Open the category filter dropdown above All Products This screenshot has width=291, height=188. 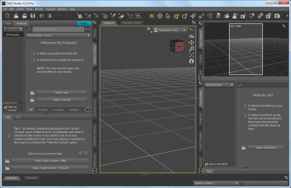pos(13,29)
